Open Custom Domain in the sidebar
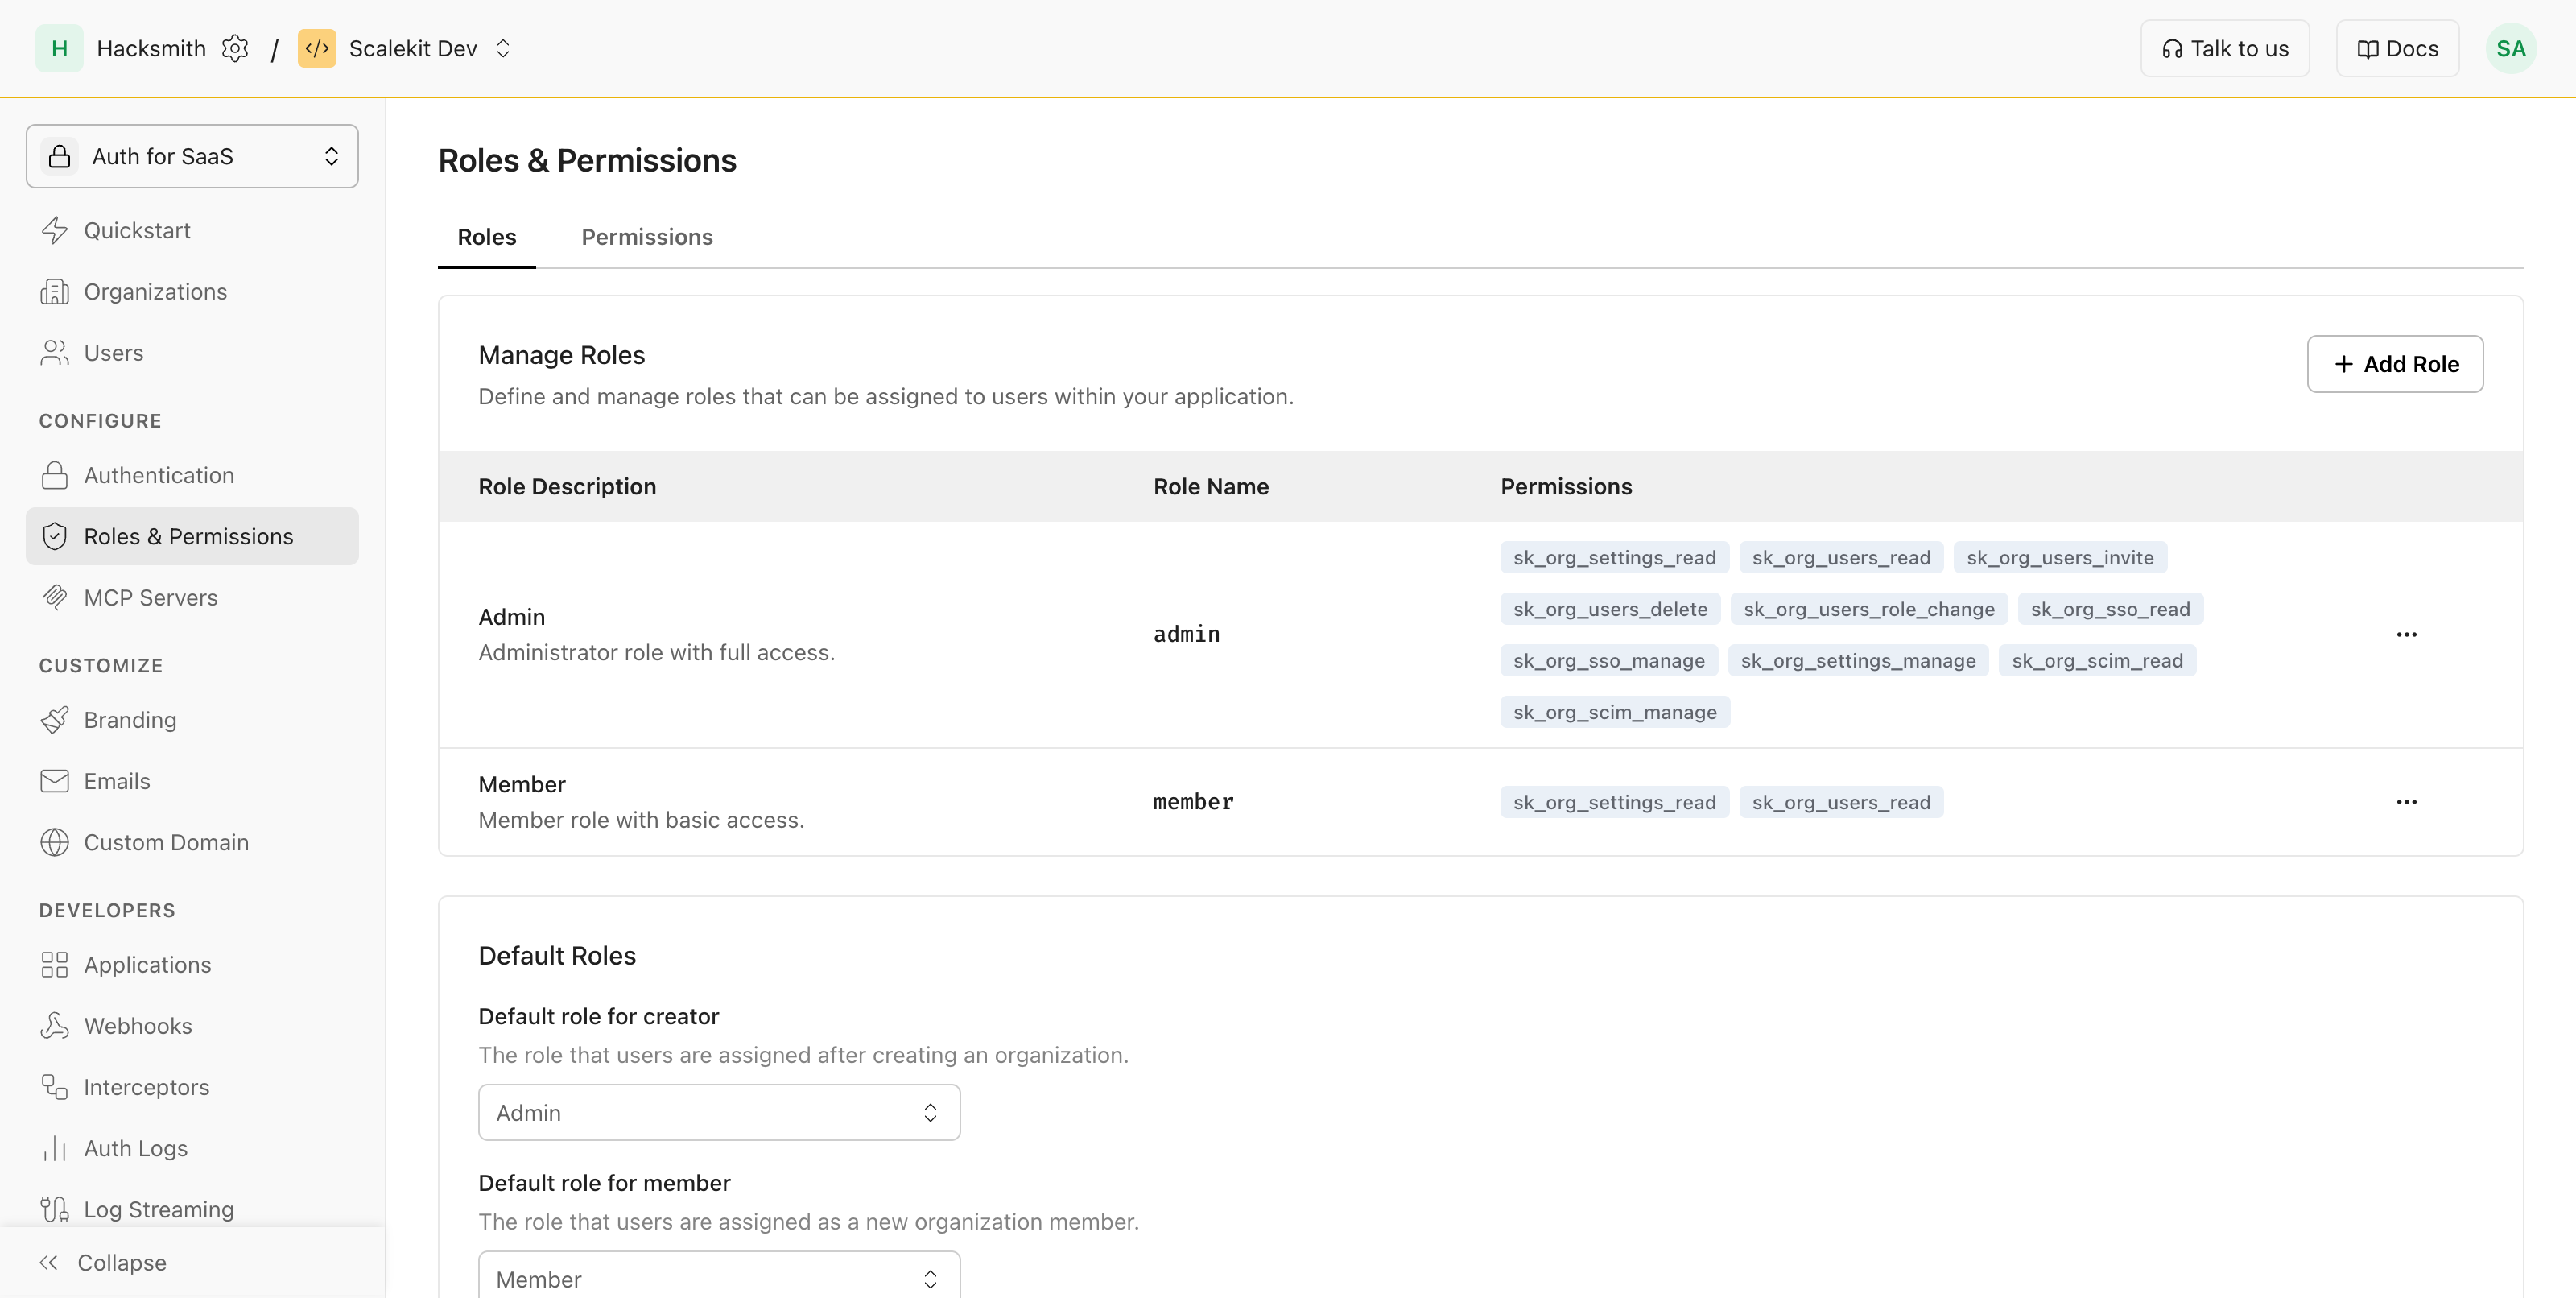 point(192,842)
